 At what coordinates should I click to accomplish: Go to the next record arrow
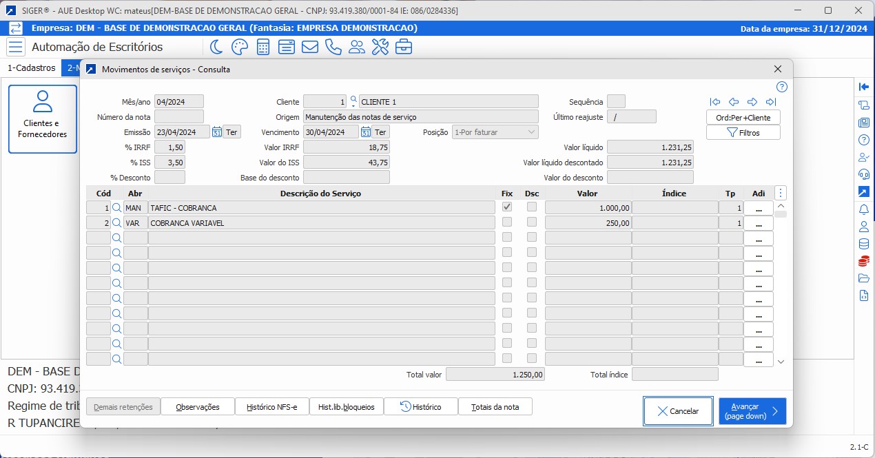pyautogui.click(x=752, y=102)
